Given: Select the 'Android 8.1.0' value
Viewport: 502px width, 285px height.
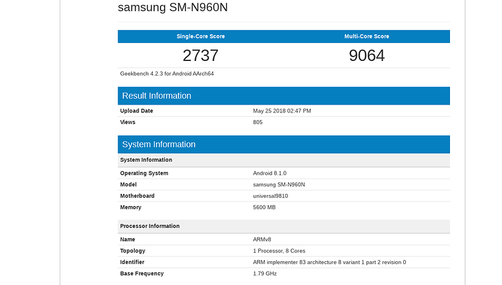Looking at the screenshot, I should (x=270, y=173).
